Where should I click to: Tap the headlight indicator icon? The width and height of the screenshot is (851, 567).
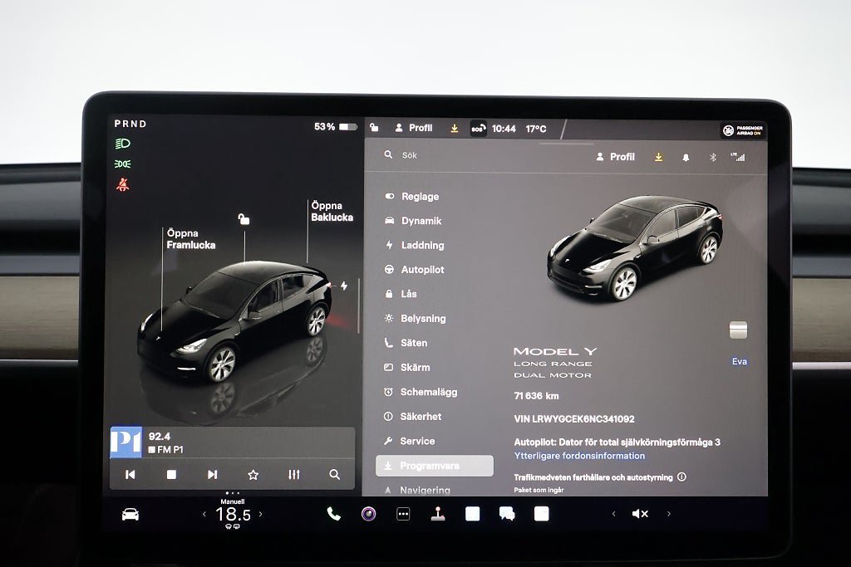pyautogui.click(x=123, y=144)
